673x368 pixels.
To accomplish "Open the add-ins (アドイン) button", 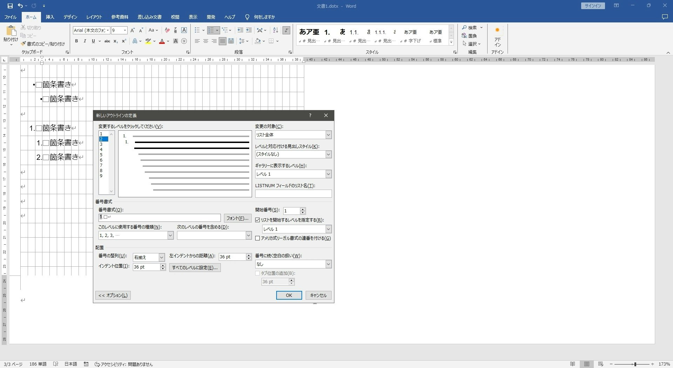I will click(497, 37).
